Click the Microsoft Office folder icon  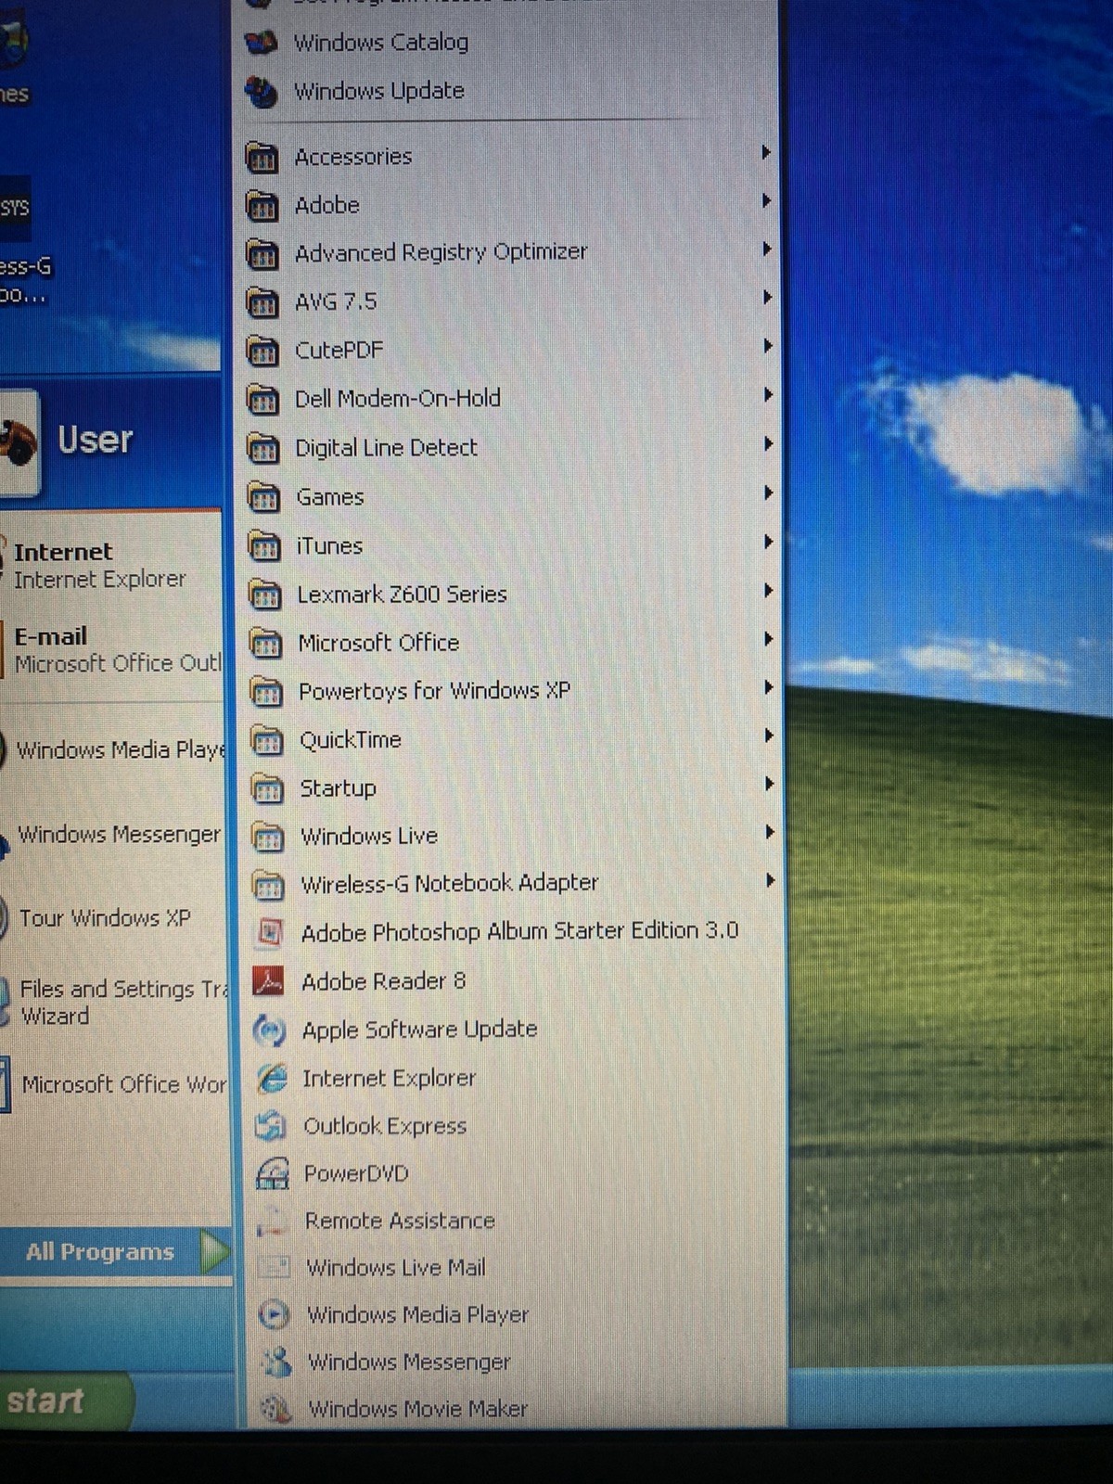266,643
